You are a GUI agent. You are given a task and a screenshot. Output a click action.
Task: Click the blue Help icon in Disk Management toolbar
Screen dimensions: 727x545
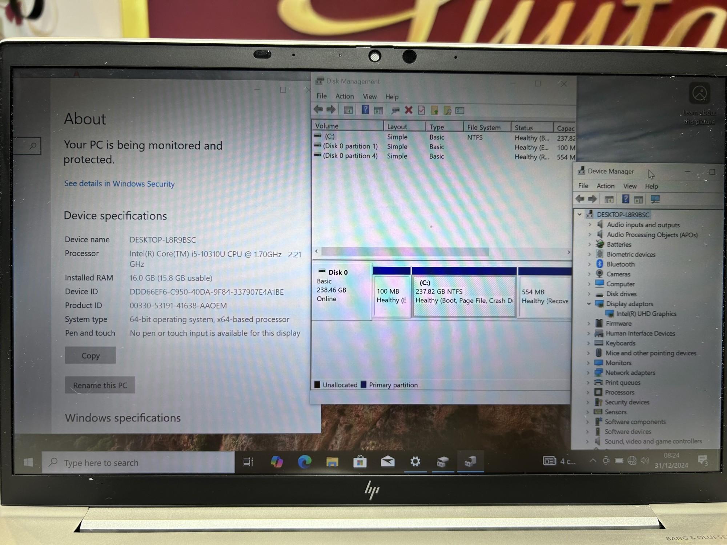(x=365, y=110)
